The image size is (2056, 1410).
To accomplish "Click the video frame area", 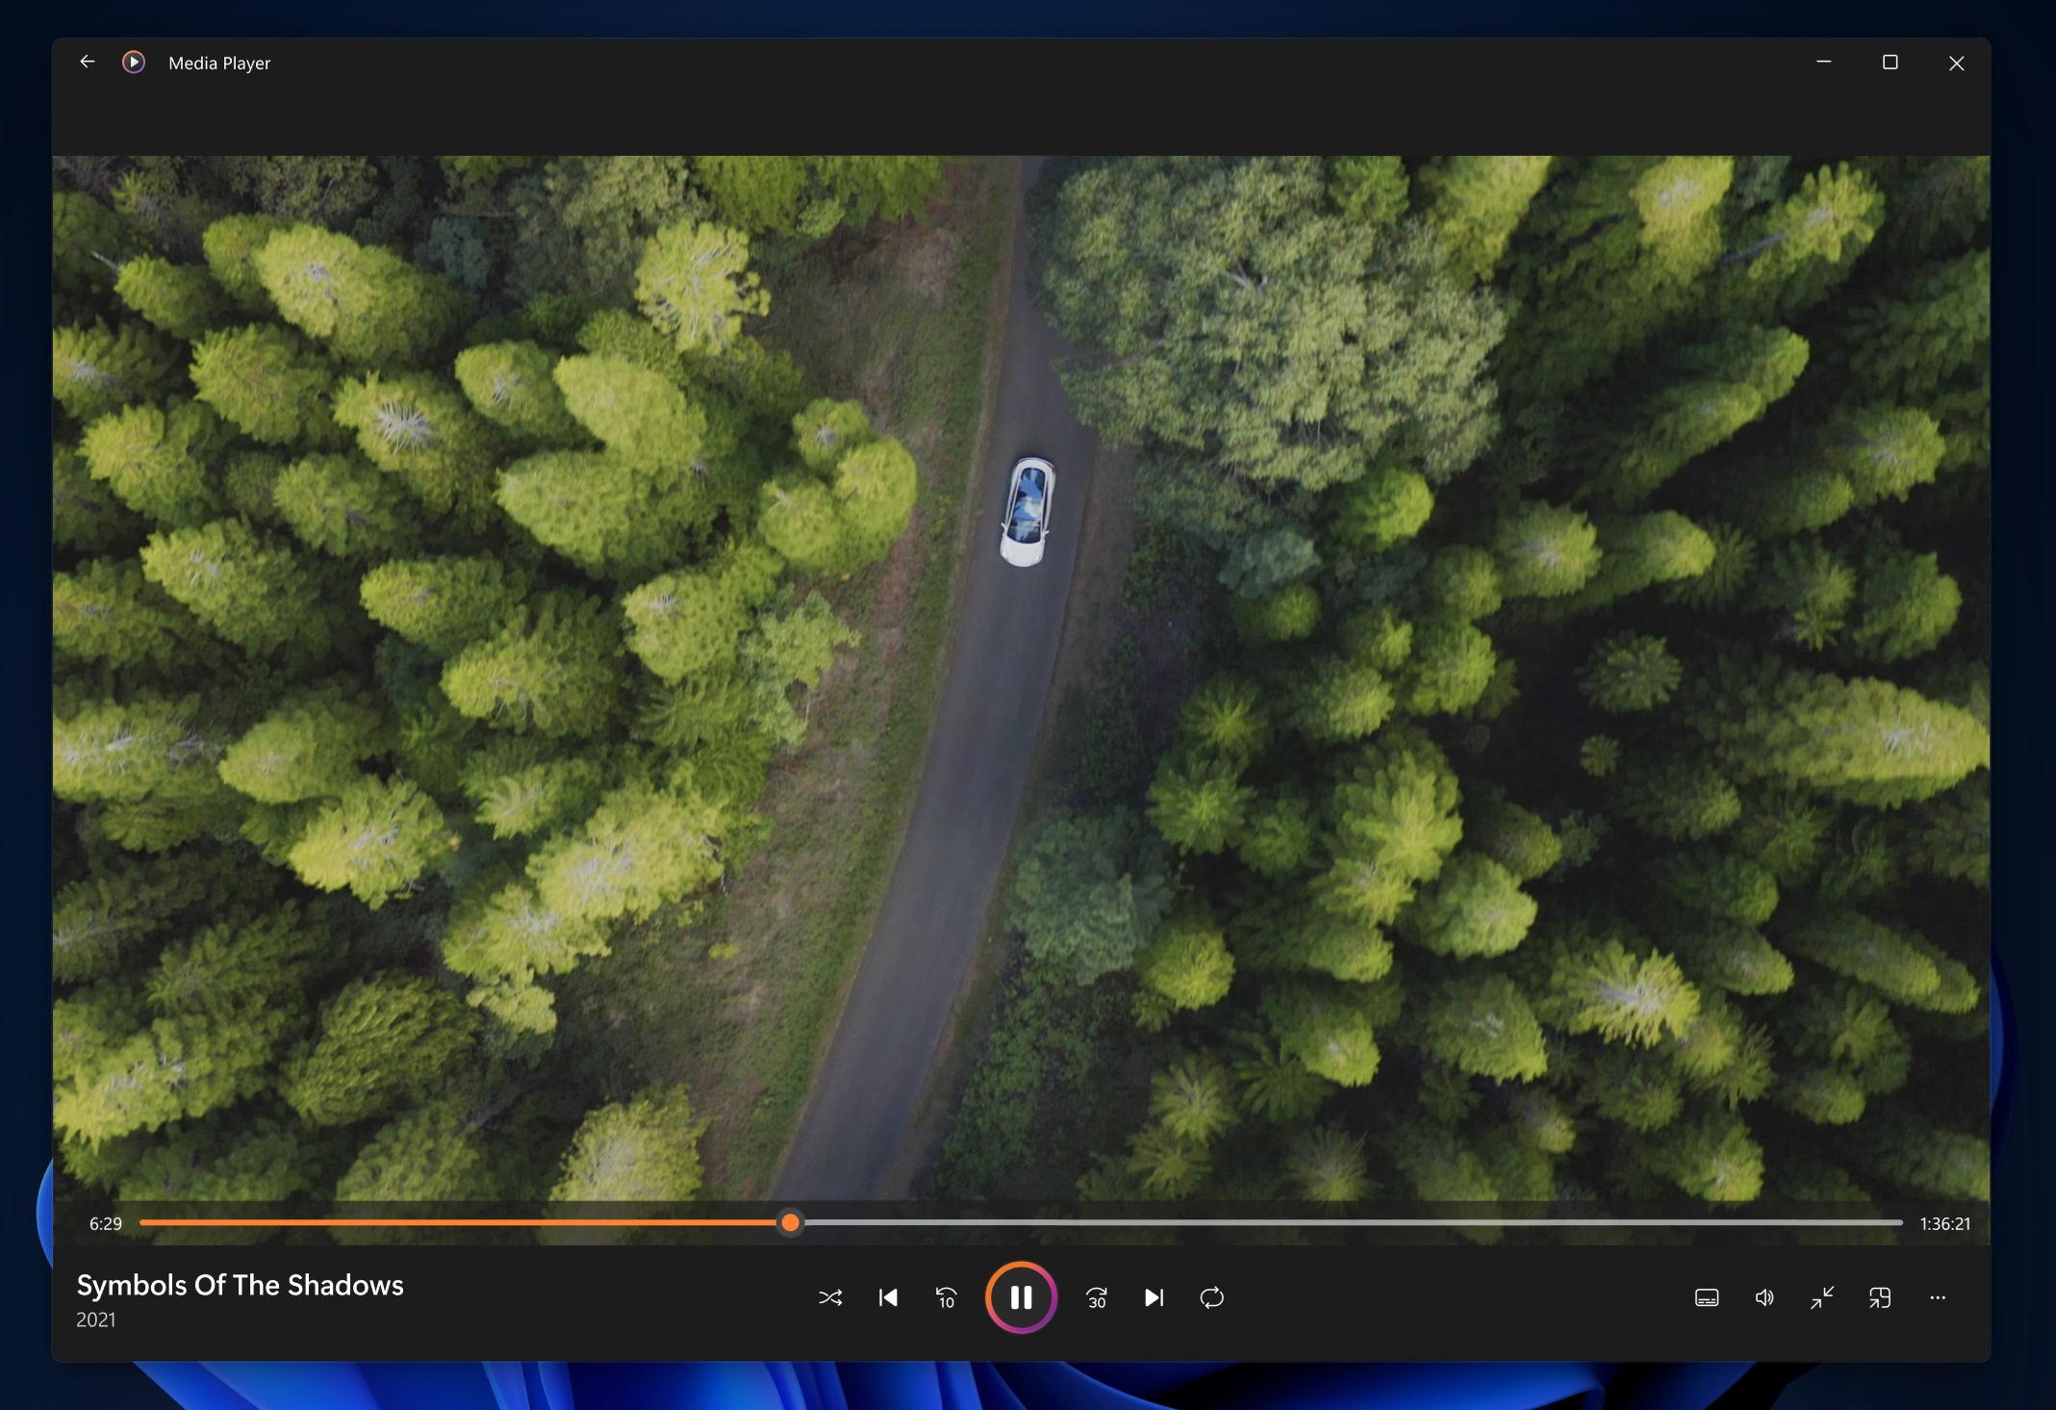I will (1020, 674).
